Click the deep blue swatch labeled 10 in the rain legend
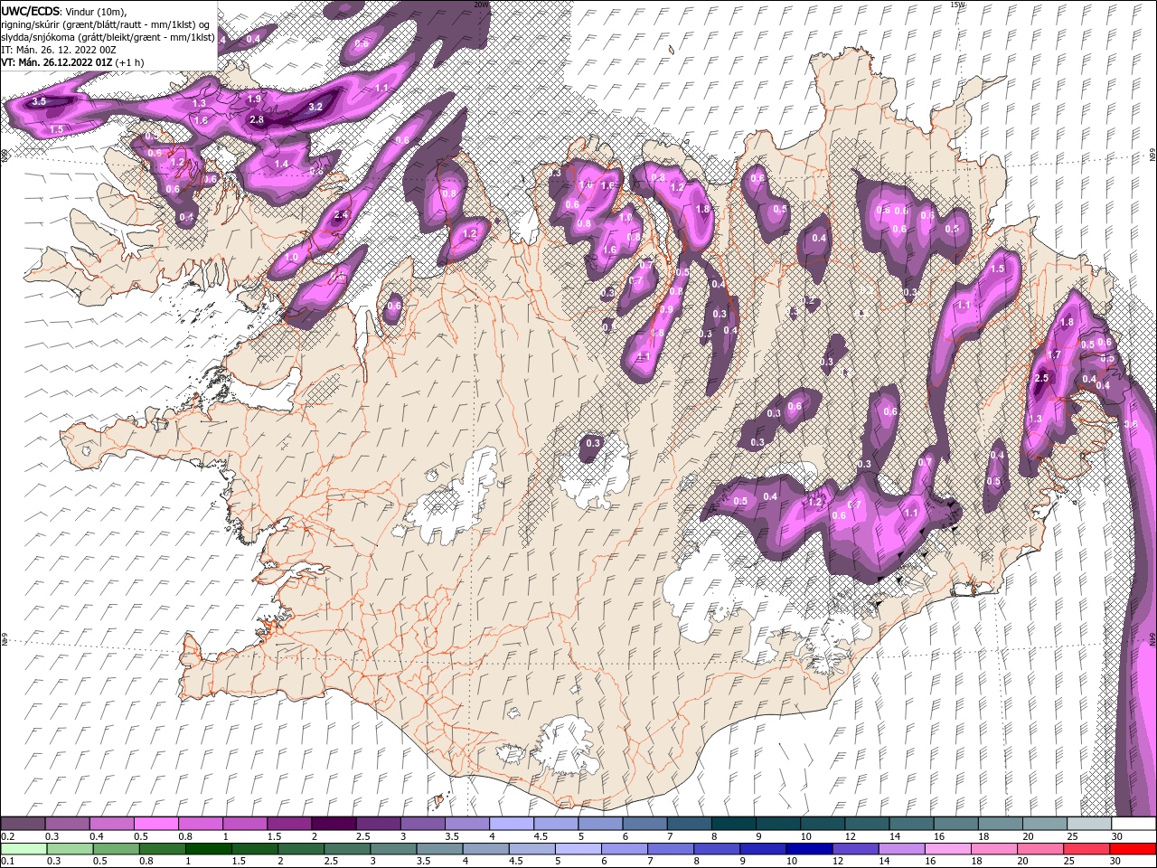The image size is (1157, 868). coord(809,849)
